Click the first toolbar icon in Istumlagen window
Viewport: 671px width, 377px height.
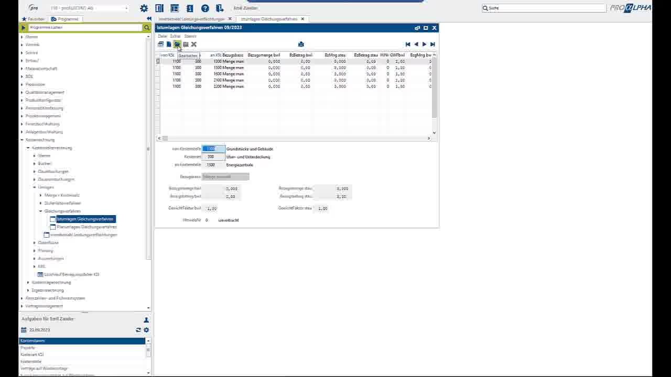(160, 44)
